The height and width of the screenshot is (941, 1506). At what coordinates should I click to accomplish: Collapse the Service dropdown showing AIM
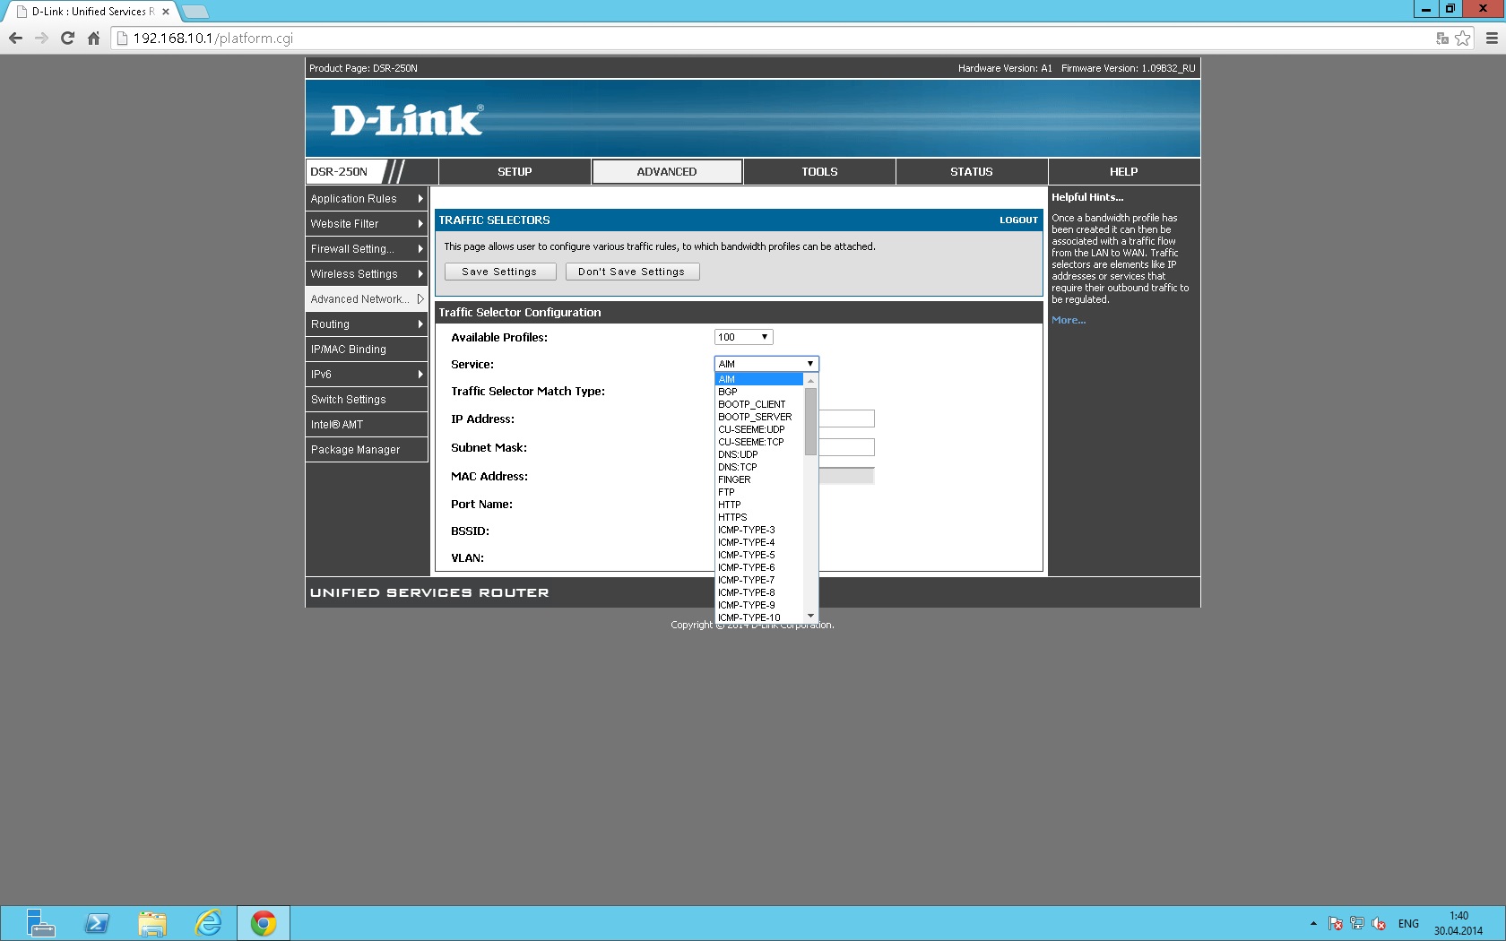[766, 364]
